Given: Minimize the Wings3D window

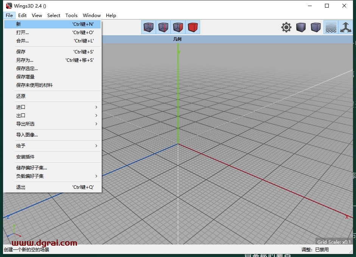Looking at the screenshot, I should [310, 6].
